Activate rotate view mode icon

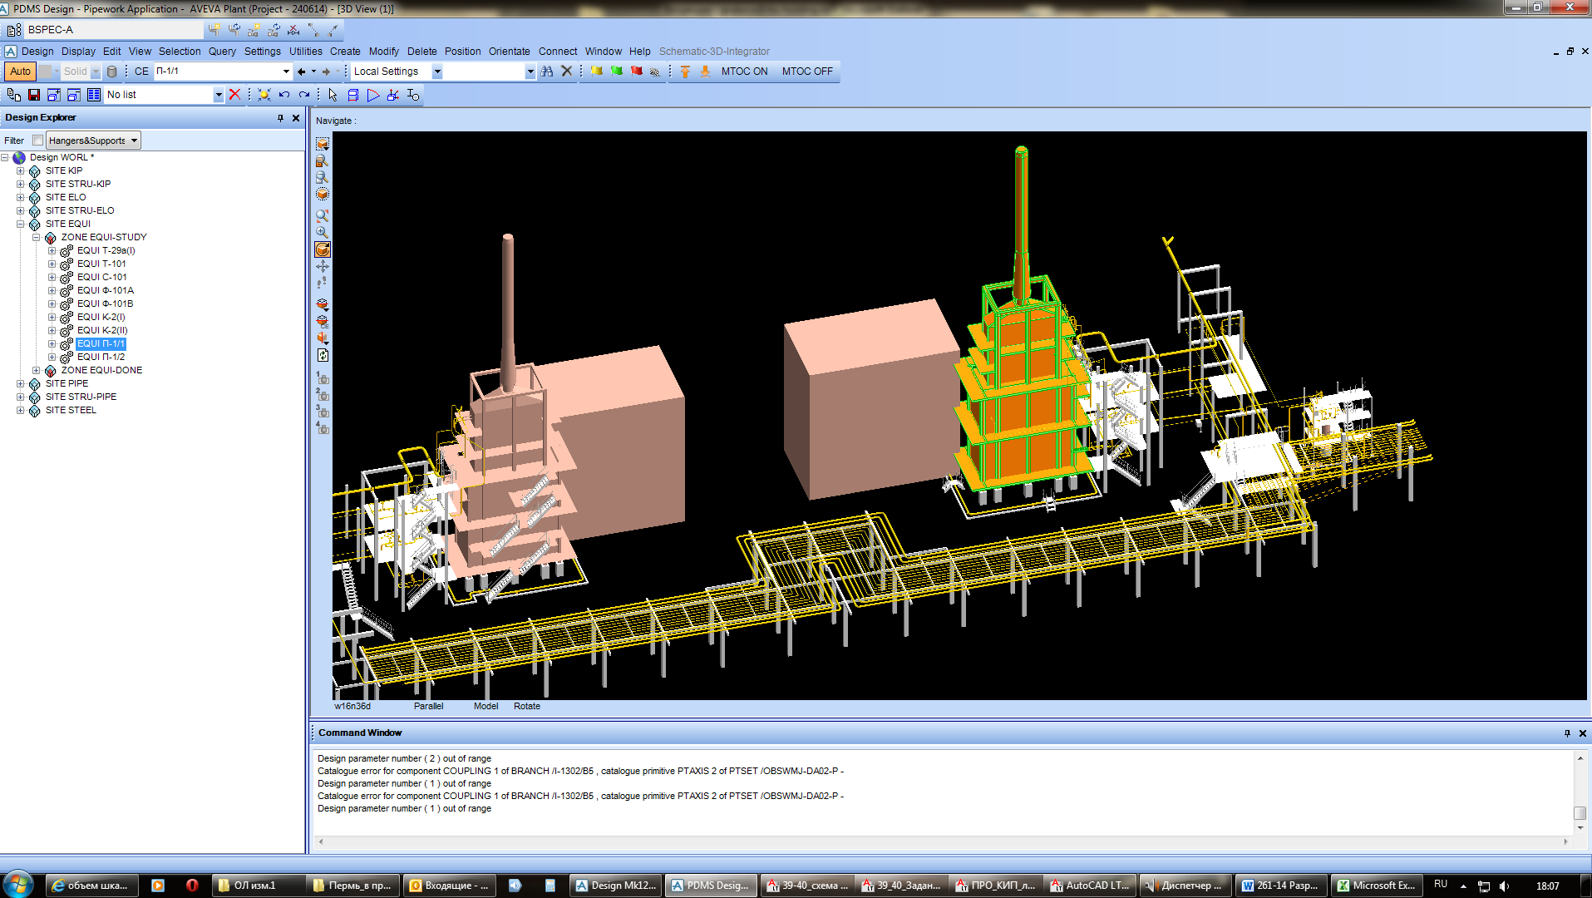(x=323, y=249)
